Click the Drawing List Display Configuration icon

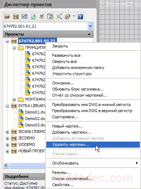pos(59,16)
